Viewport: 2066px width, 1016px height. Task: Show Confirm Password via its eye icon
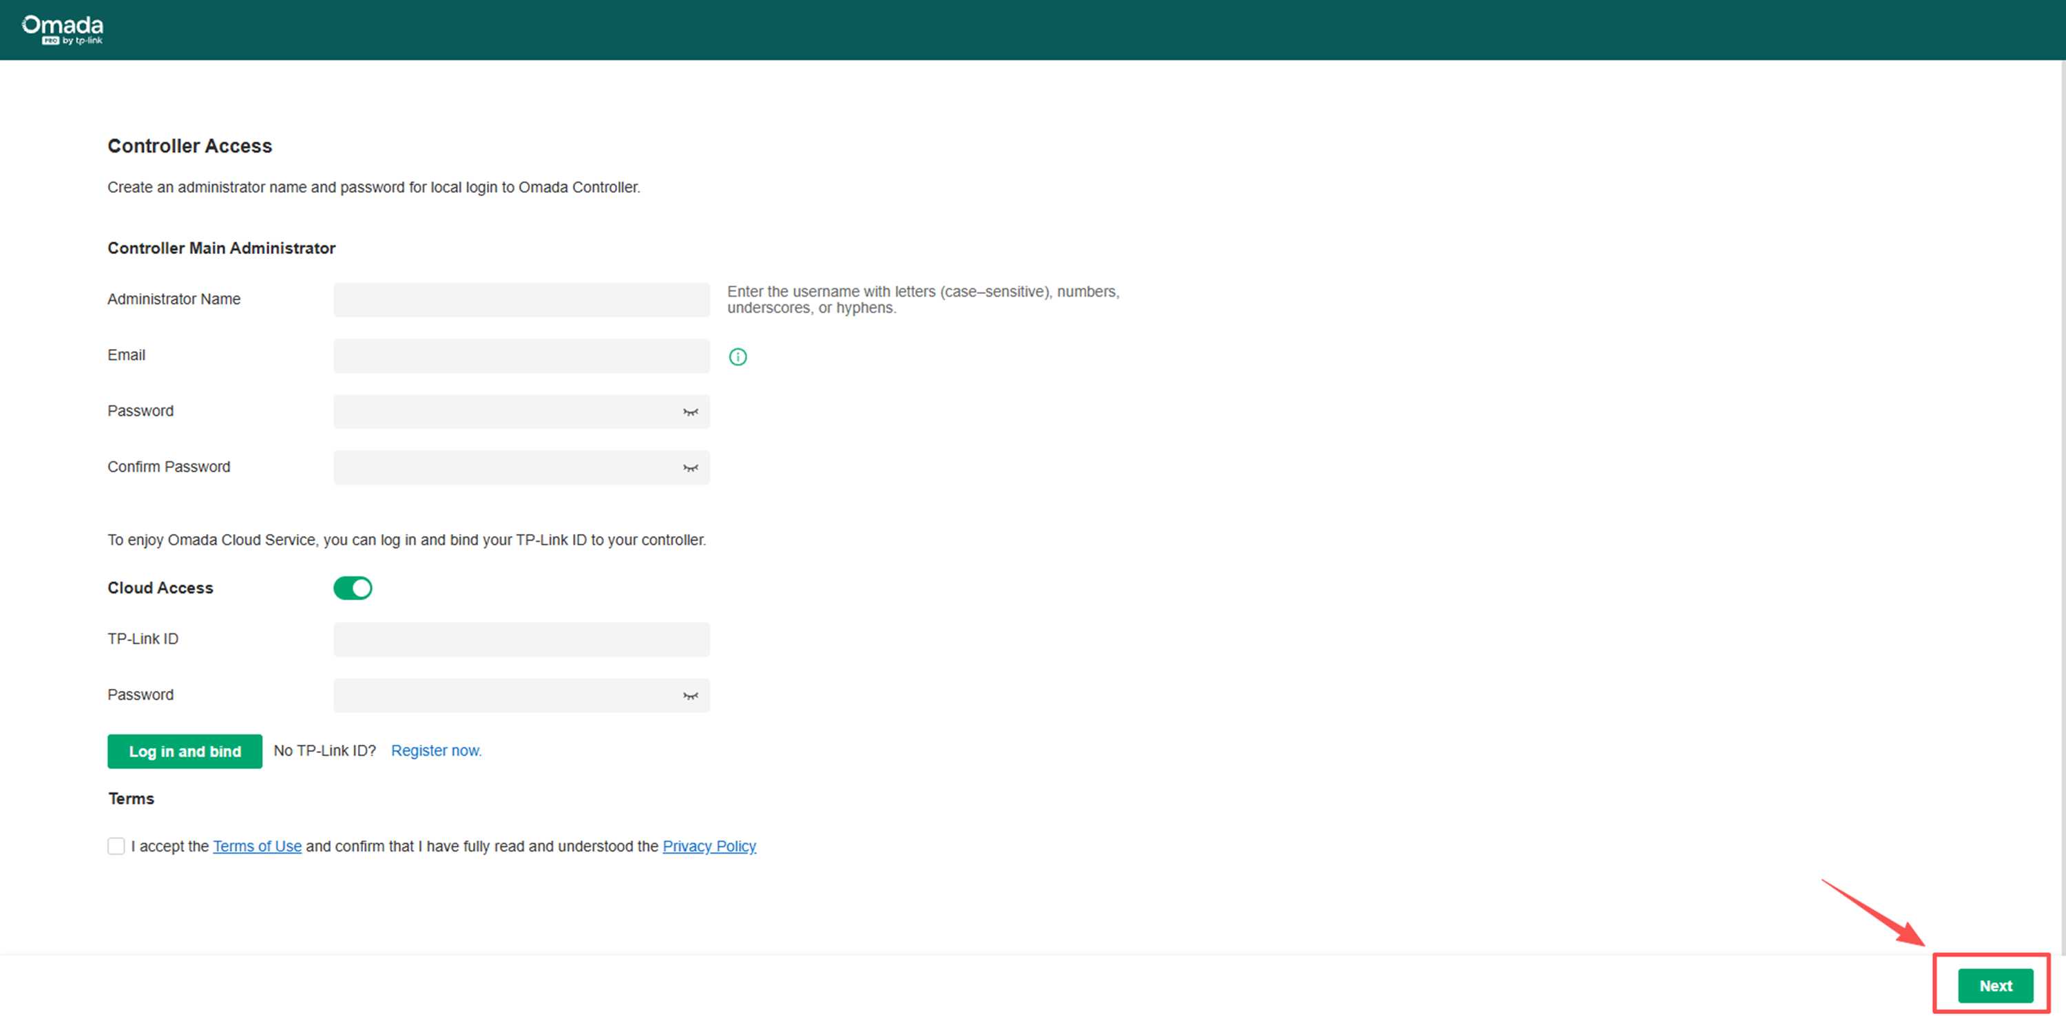click(690, 467)
